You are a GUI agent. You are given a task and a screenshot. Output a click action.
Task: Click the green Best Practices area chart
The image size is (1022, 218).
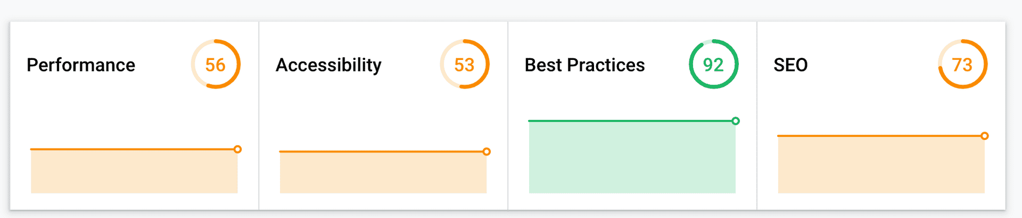click(x=632, y=158)
